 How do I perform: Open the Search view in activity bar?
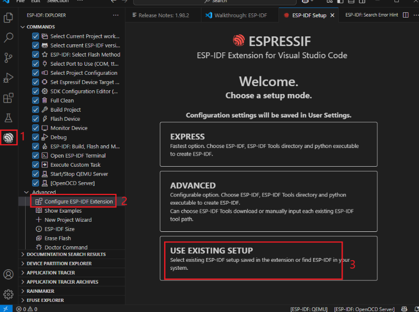[9, 37]
